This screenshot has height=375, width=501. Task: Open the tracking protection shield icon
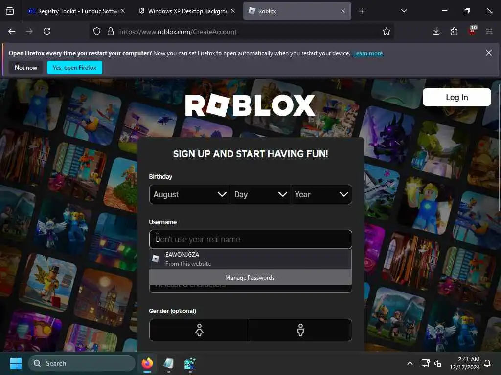97,32
